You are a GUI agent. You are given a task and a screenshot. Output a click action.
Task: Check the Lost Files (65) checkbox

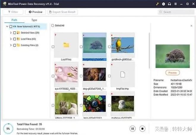click(15, 39)
